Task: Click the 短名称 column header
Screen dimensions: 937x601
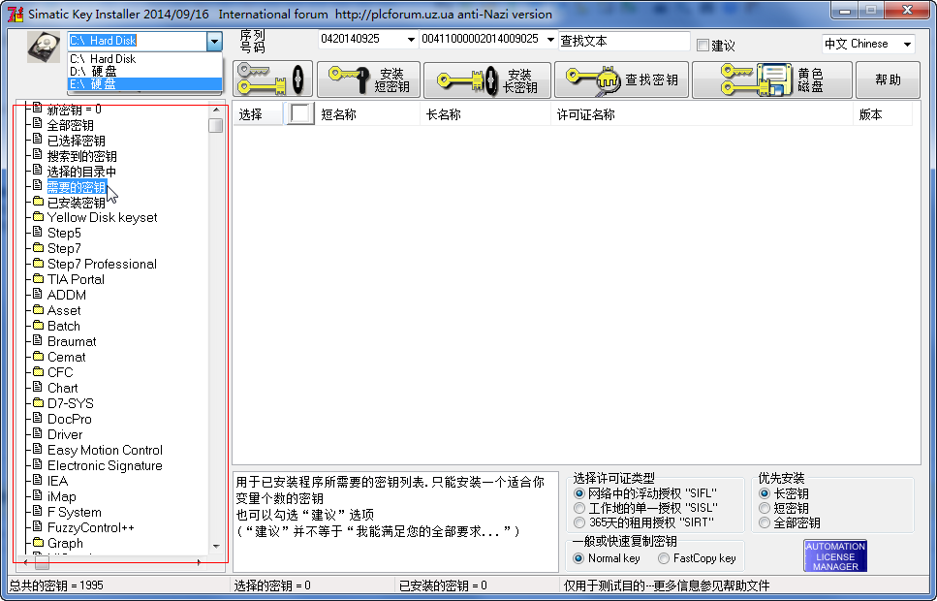Action: [x=338, y=114]
